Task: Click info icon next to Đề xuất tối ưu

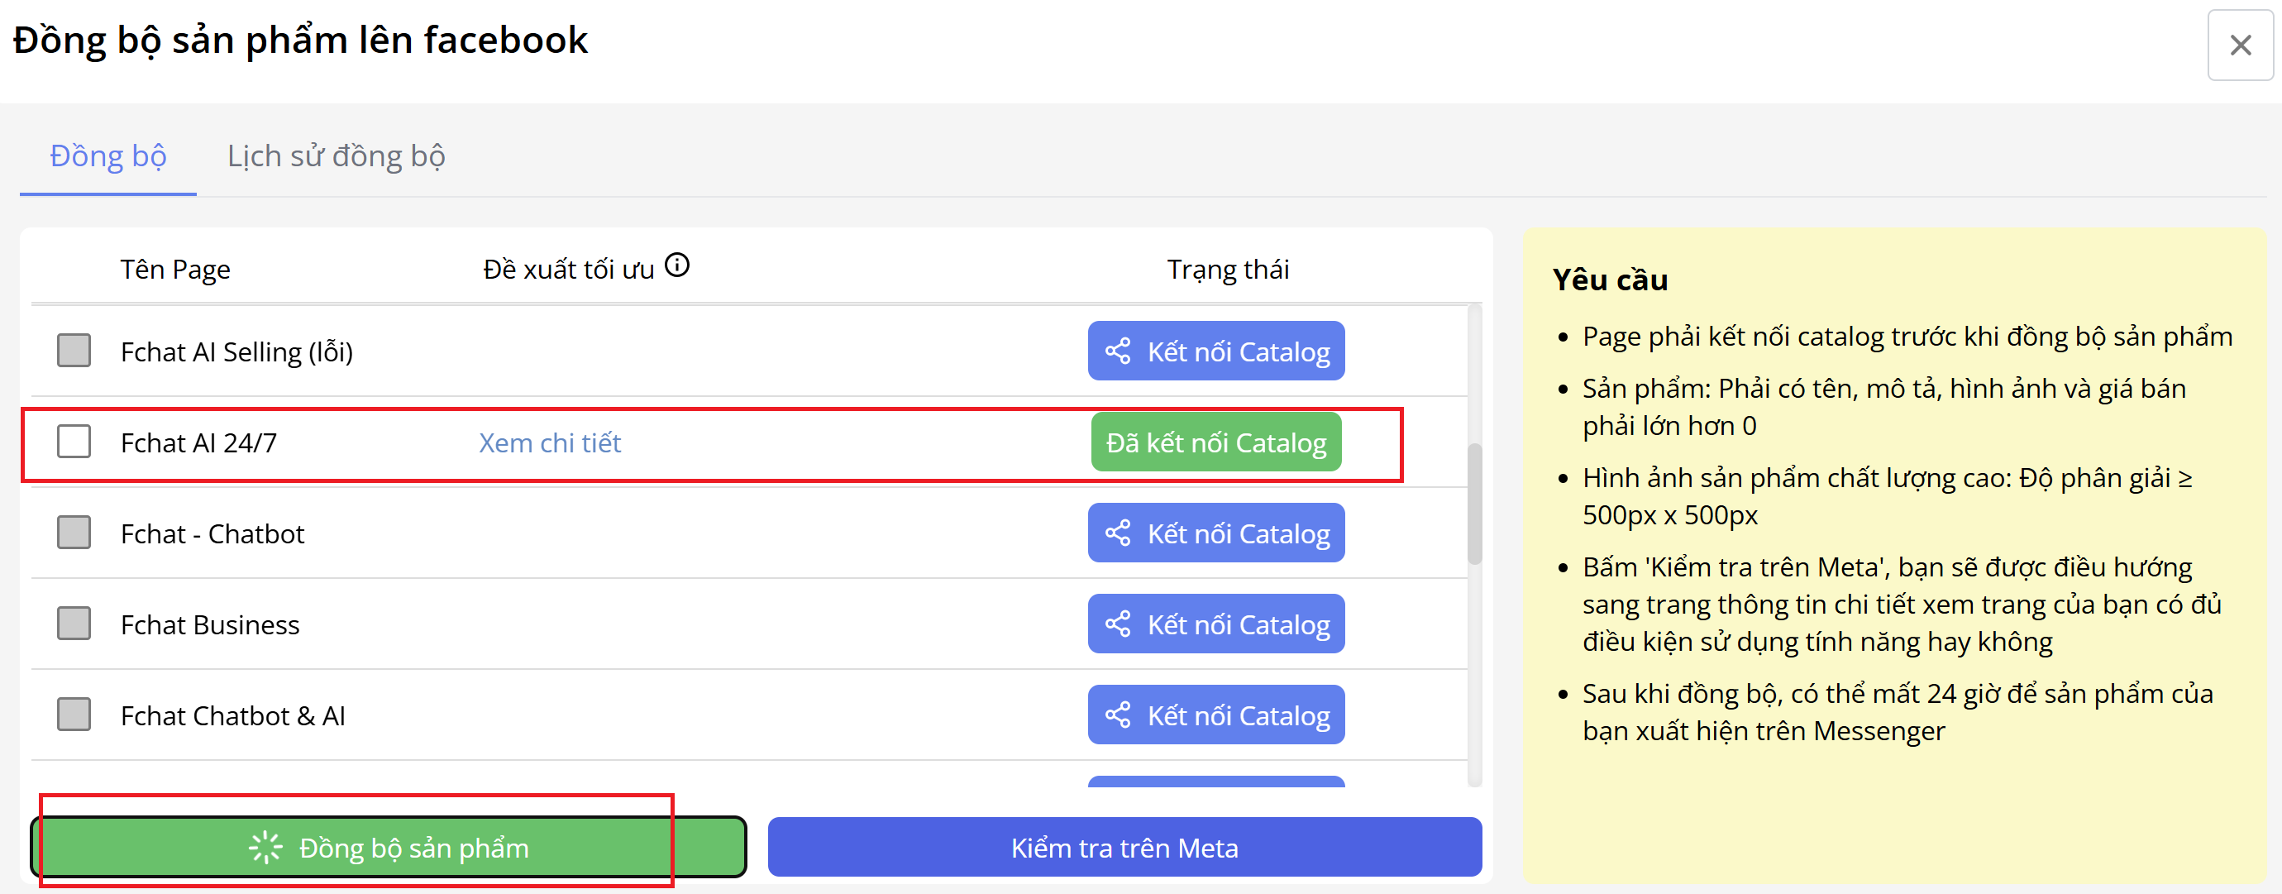Action: [x=677, y=265]
